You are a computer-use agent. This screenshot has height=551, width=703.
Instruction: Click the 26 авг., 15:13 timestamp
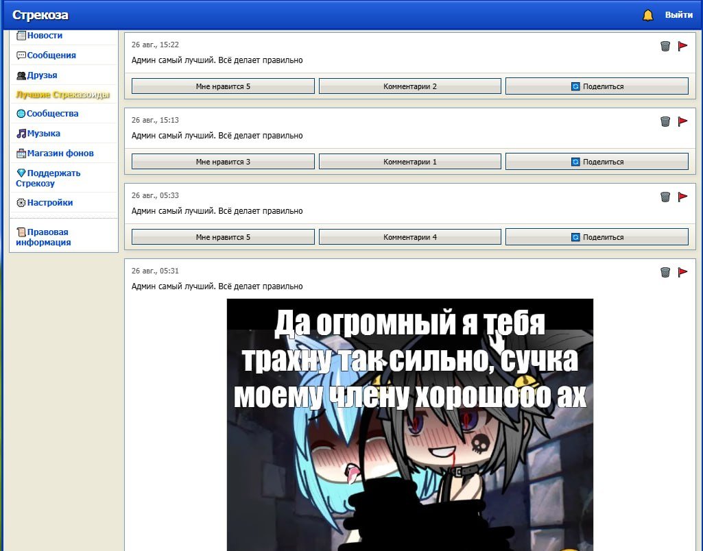(x=155, y=120)
